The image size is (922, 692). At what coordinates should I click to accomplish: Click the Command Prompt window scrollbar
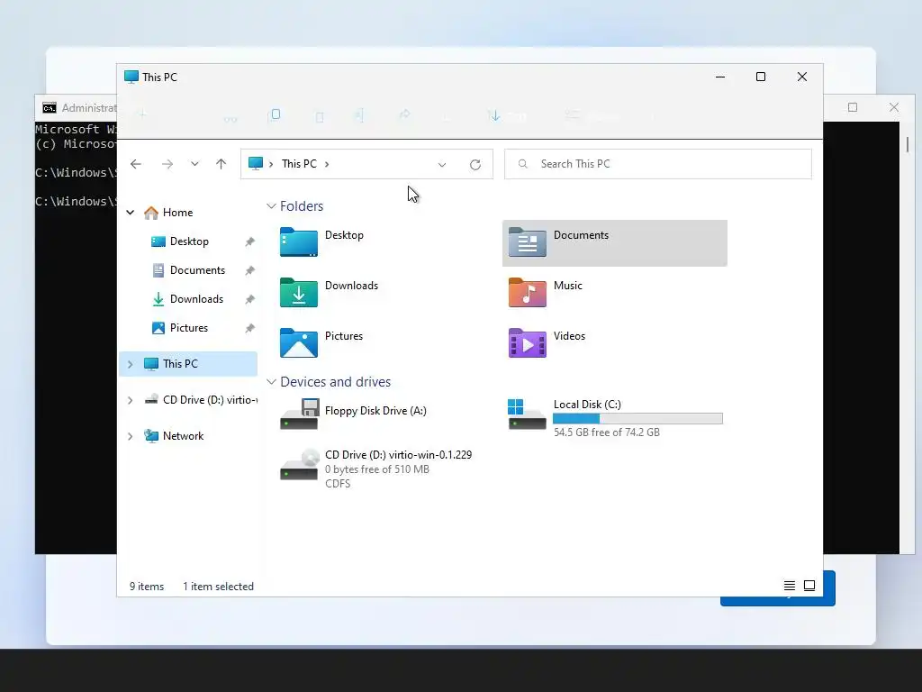click(908, 144)
